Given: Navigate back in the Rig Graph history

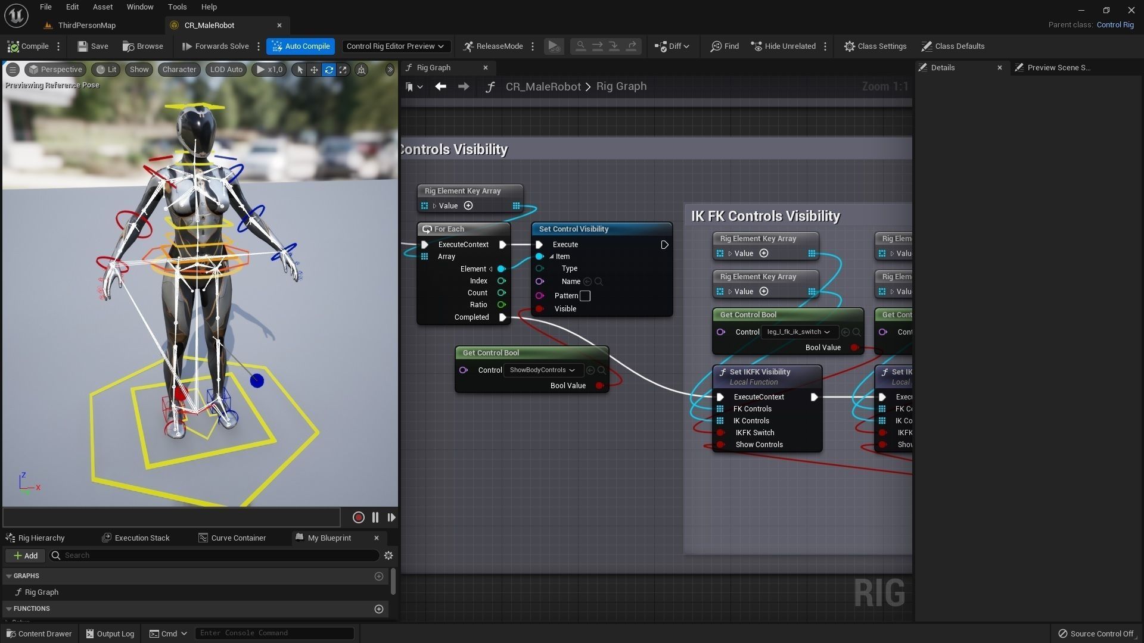Looking at the screenshot, I should click(440, 87).
